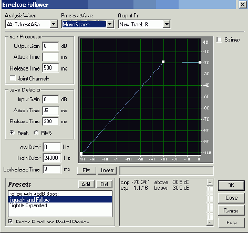Click the envelope control point at the bottom-left
The width and height of the screenshot is (248, 233).
(81, 154)
